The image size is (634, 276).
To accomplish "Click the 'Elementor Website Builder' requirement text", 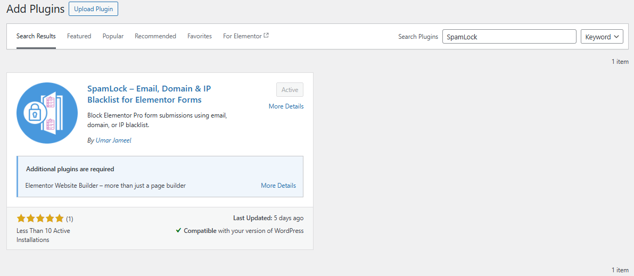I will tap(105, 186).
